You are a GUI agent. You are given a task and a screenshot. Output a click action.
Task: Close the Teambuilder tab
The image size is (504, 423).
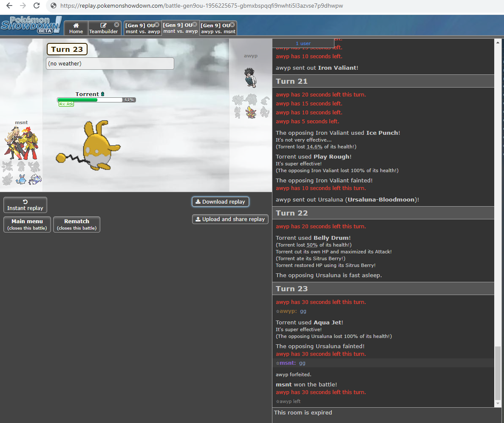117,25
